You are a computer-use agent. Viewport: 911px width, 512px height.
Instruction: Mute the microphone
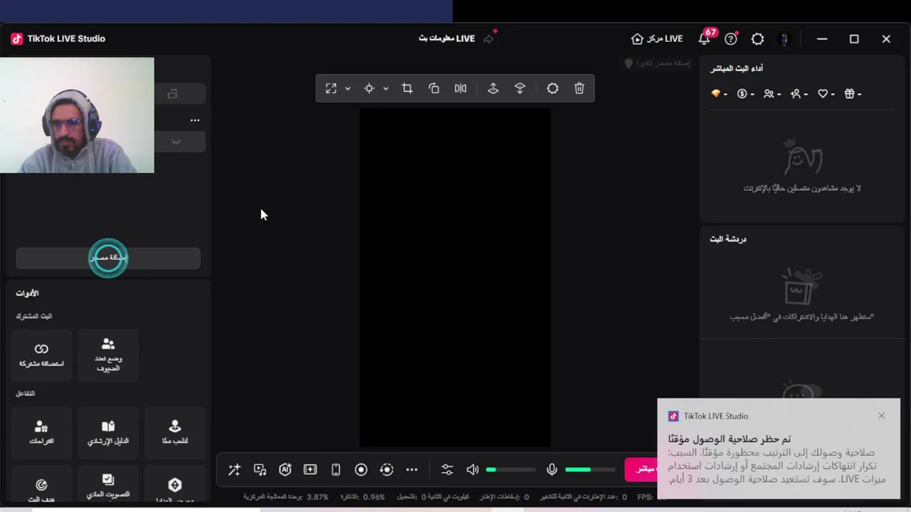click(552, 469)
